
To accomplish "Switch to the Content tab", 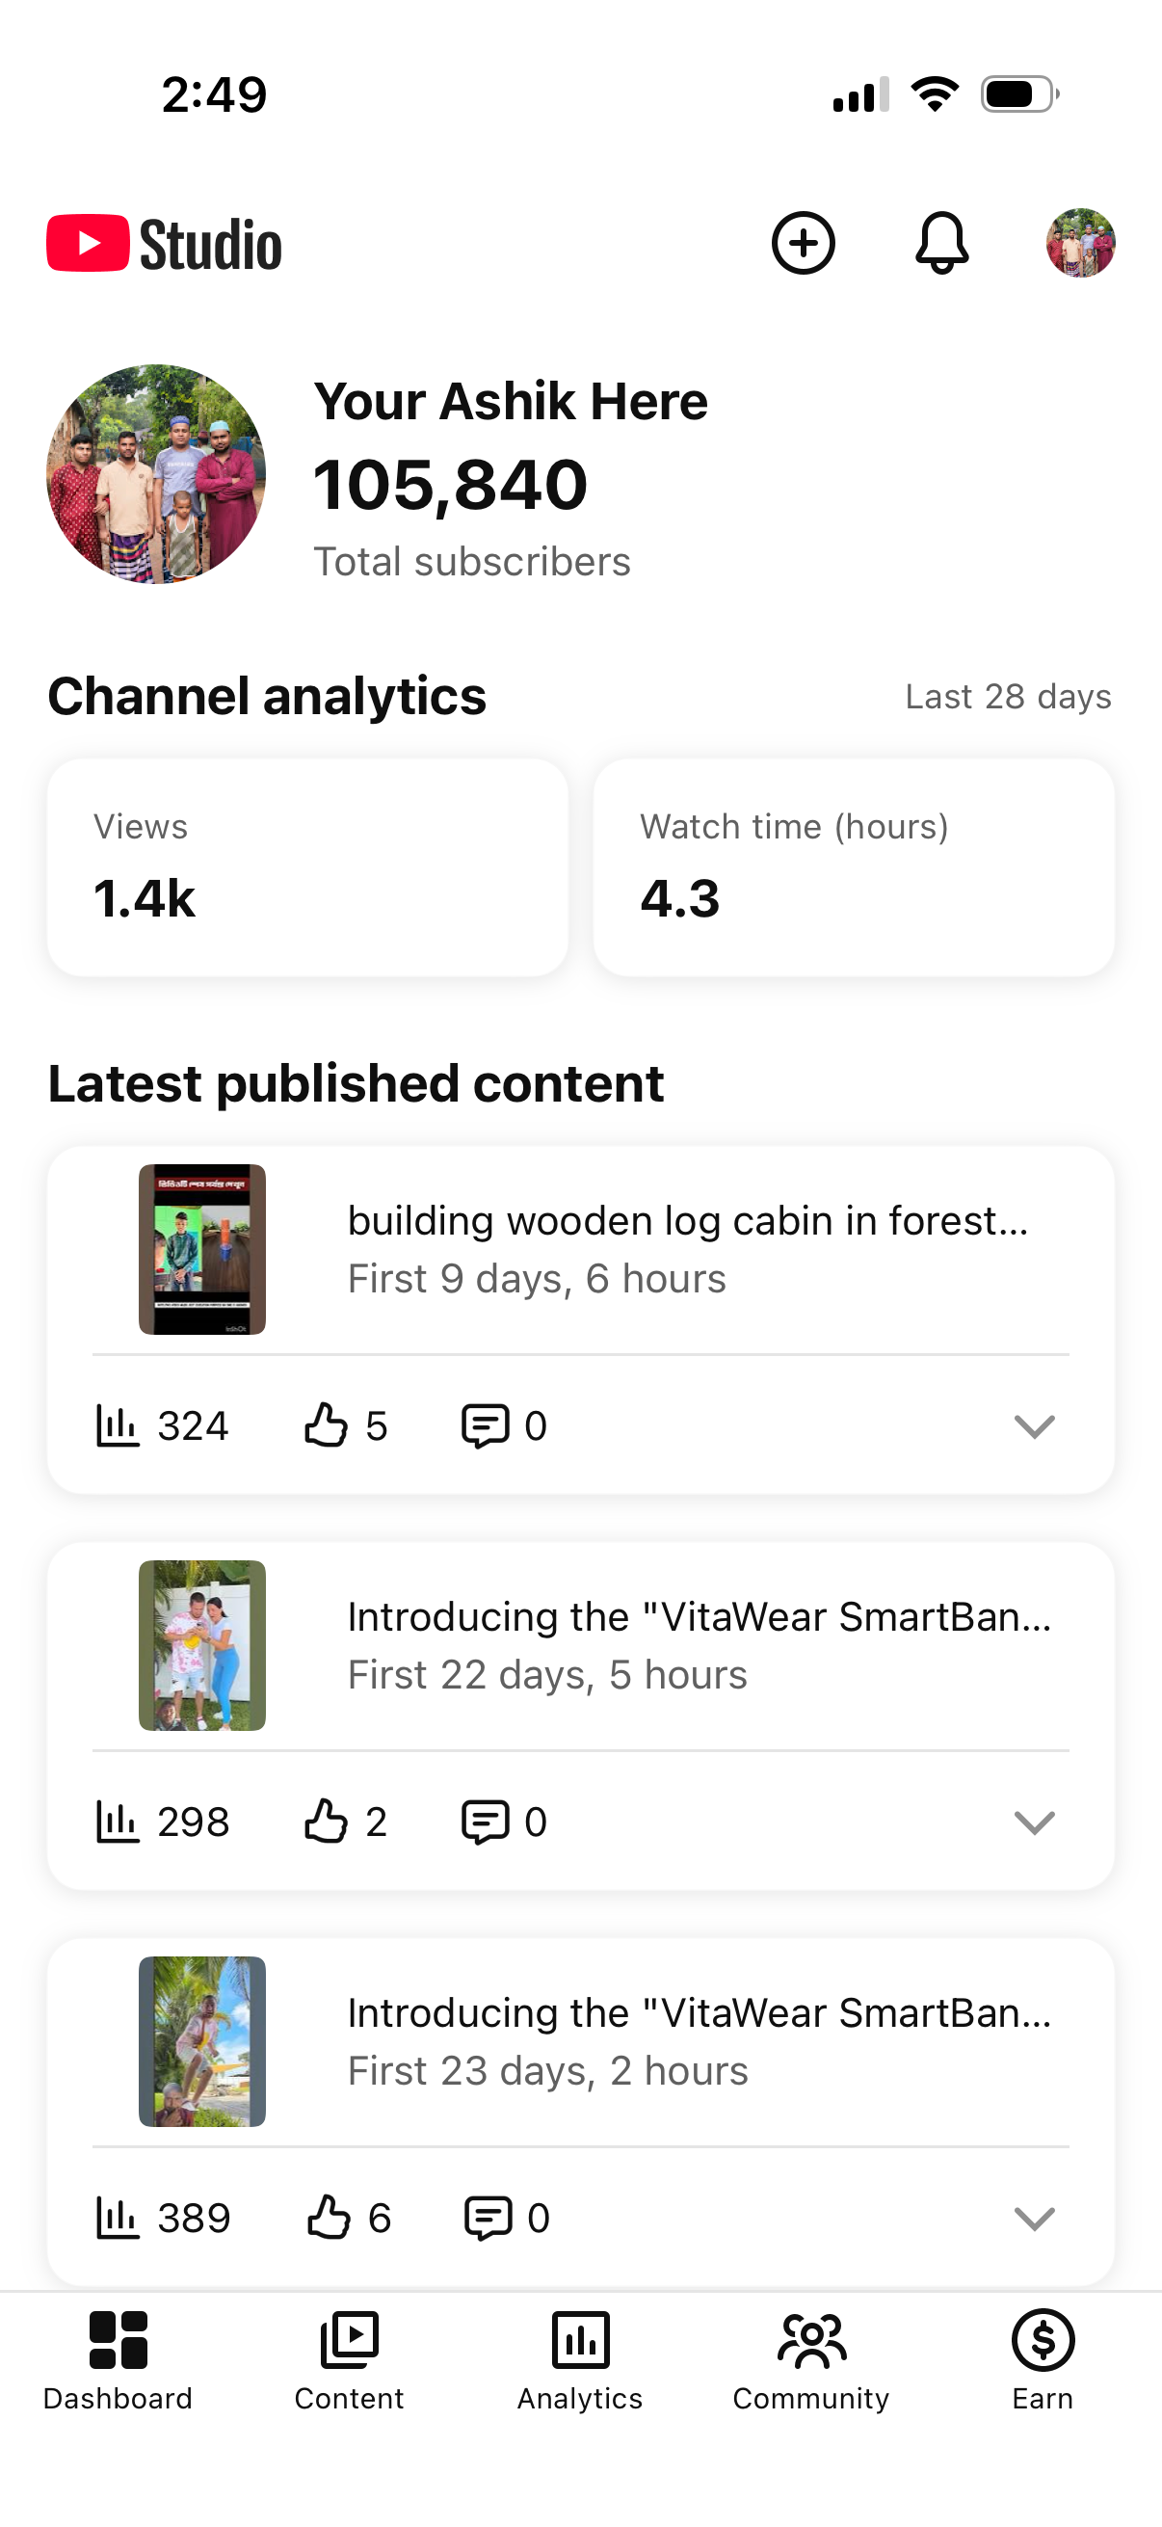I will [x=349, y=2360].
